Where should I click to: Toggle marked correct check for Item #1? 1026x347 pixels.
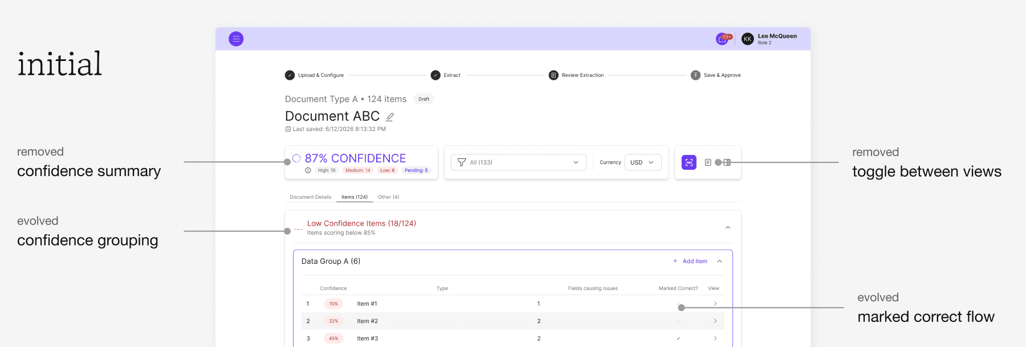point(678,304)
